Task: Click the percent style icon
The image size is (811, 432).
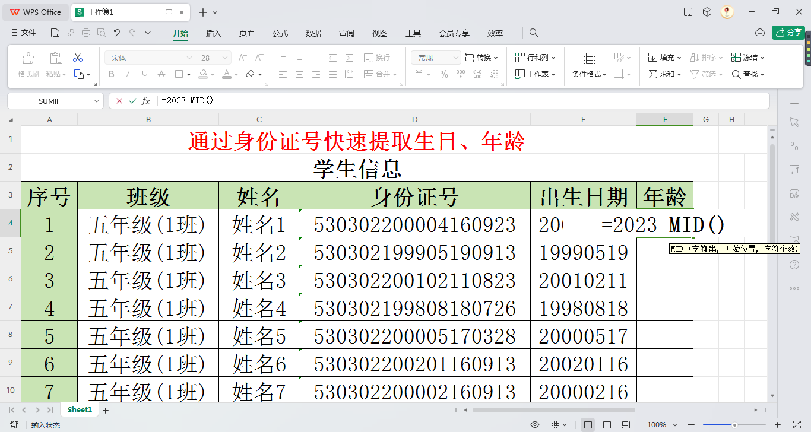Action: (444, 74)
